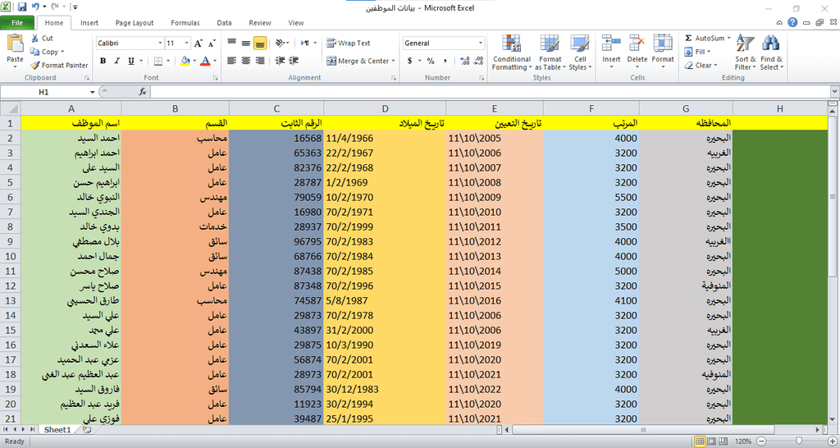
Task: Expand the formula bar
Action: [834, 92]
